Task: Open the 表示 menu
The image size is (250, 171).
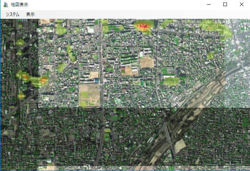Action: (30, 14)
